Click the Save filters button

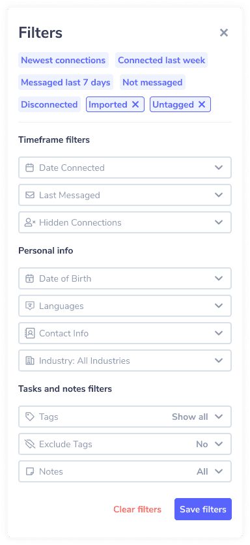pyautogui.click(x=202, y=509)
